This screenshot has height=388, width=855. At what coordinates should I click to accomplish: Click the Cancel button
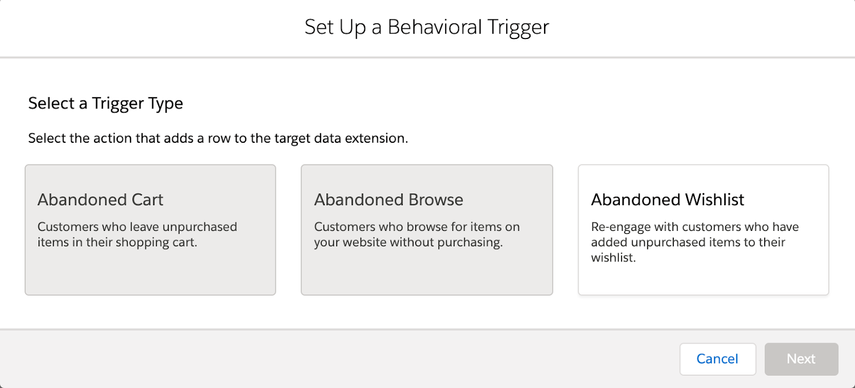point(718,359)
